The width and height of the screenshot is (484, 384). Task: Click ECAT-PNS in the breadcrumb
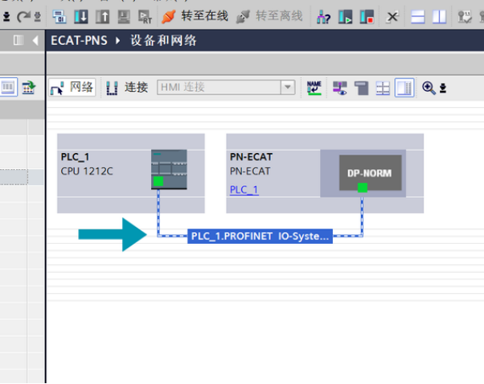point(79,40)
